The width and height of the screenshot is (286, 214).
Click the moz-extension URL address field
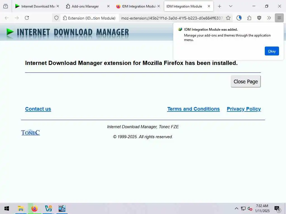pyautogui.click(x=171, y=18)
